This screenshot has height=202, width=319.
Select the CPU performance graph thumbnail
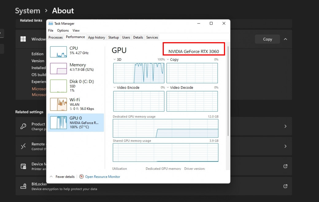point(58,52)
